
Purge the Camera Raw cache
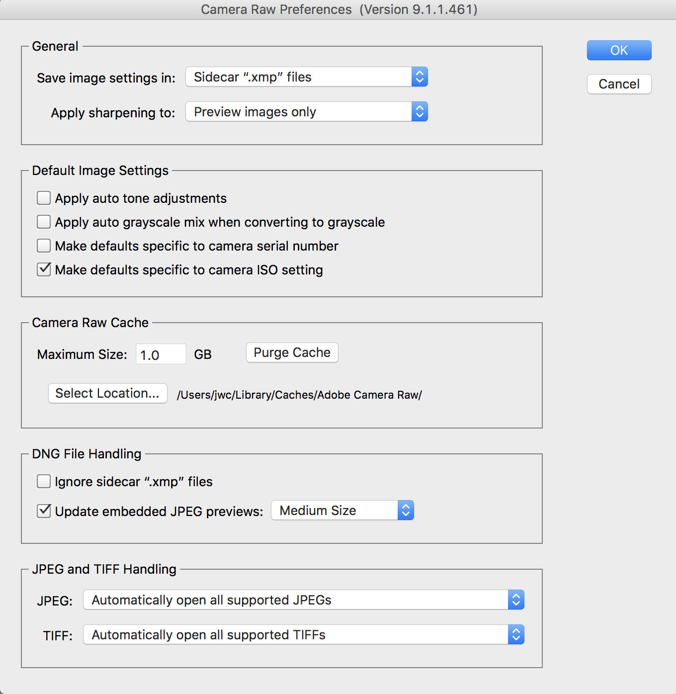tap(292, 352)
